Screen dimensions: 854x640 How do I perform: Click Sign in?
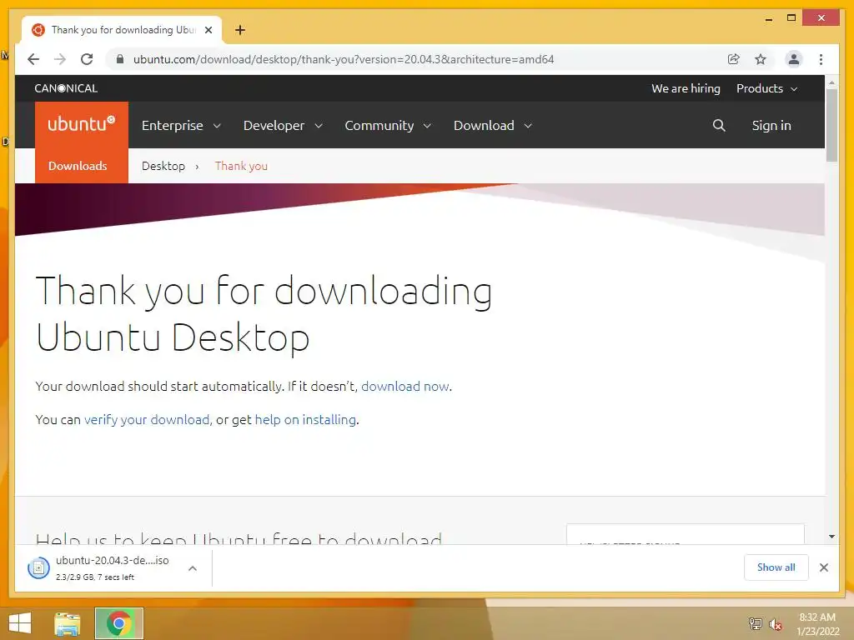(x=771, y=126)
